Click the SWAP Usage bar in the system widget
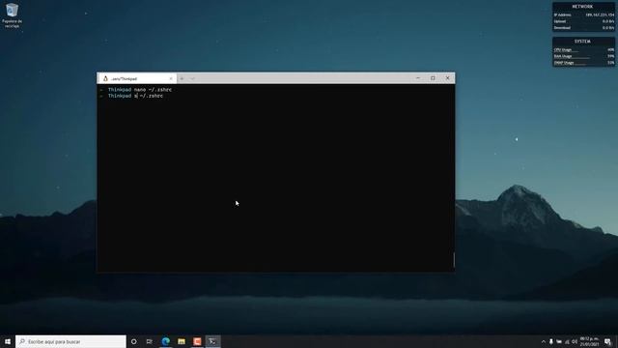Screen dimensions: 618x348 pyautogui.click(x=583, y=63)
